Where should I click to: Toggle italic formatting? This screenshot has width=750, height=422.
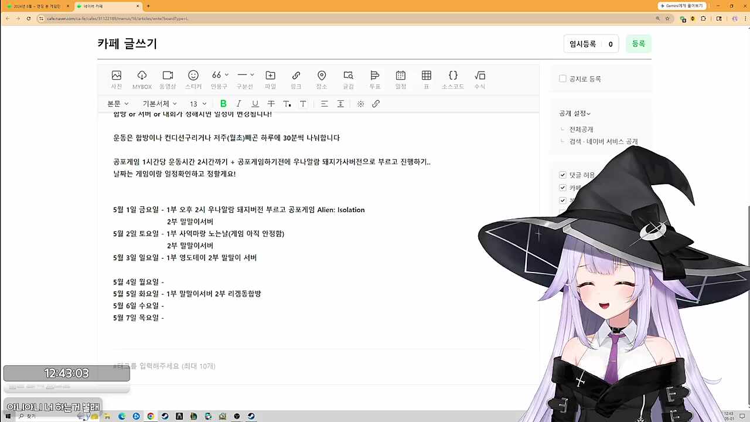(239, 104)
